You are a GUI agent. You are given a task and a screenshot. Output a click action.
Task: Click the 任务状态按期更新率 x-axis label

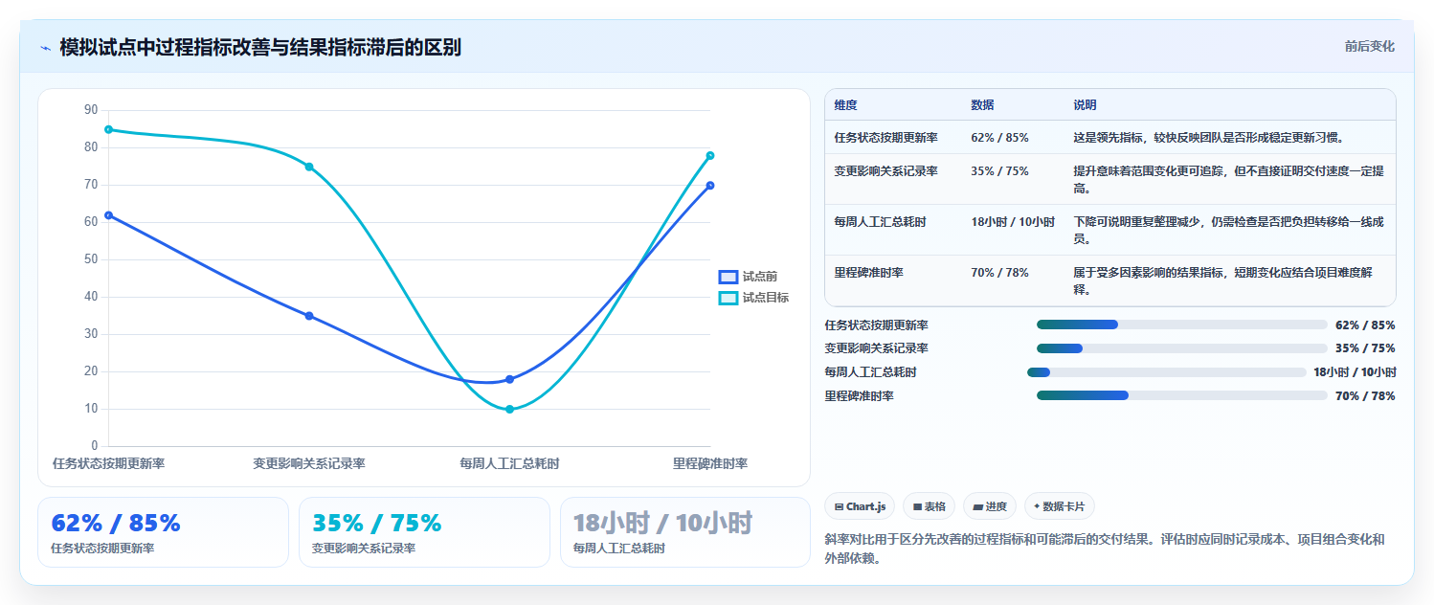click(x=108, y=463)
